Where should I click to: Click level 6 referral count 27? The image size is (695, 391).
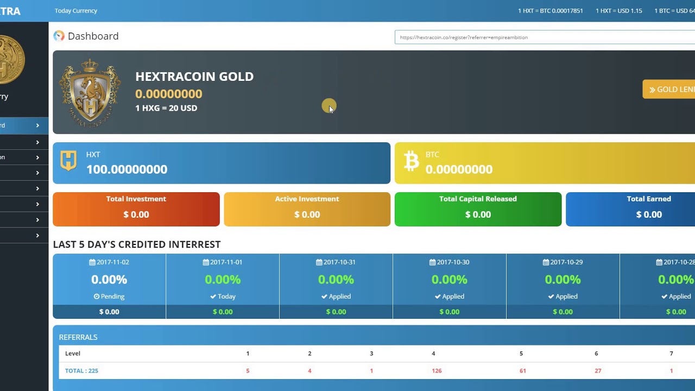pyautogui.click(x=598, y=371)
